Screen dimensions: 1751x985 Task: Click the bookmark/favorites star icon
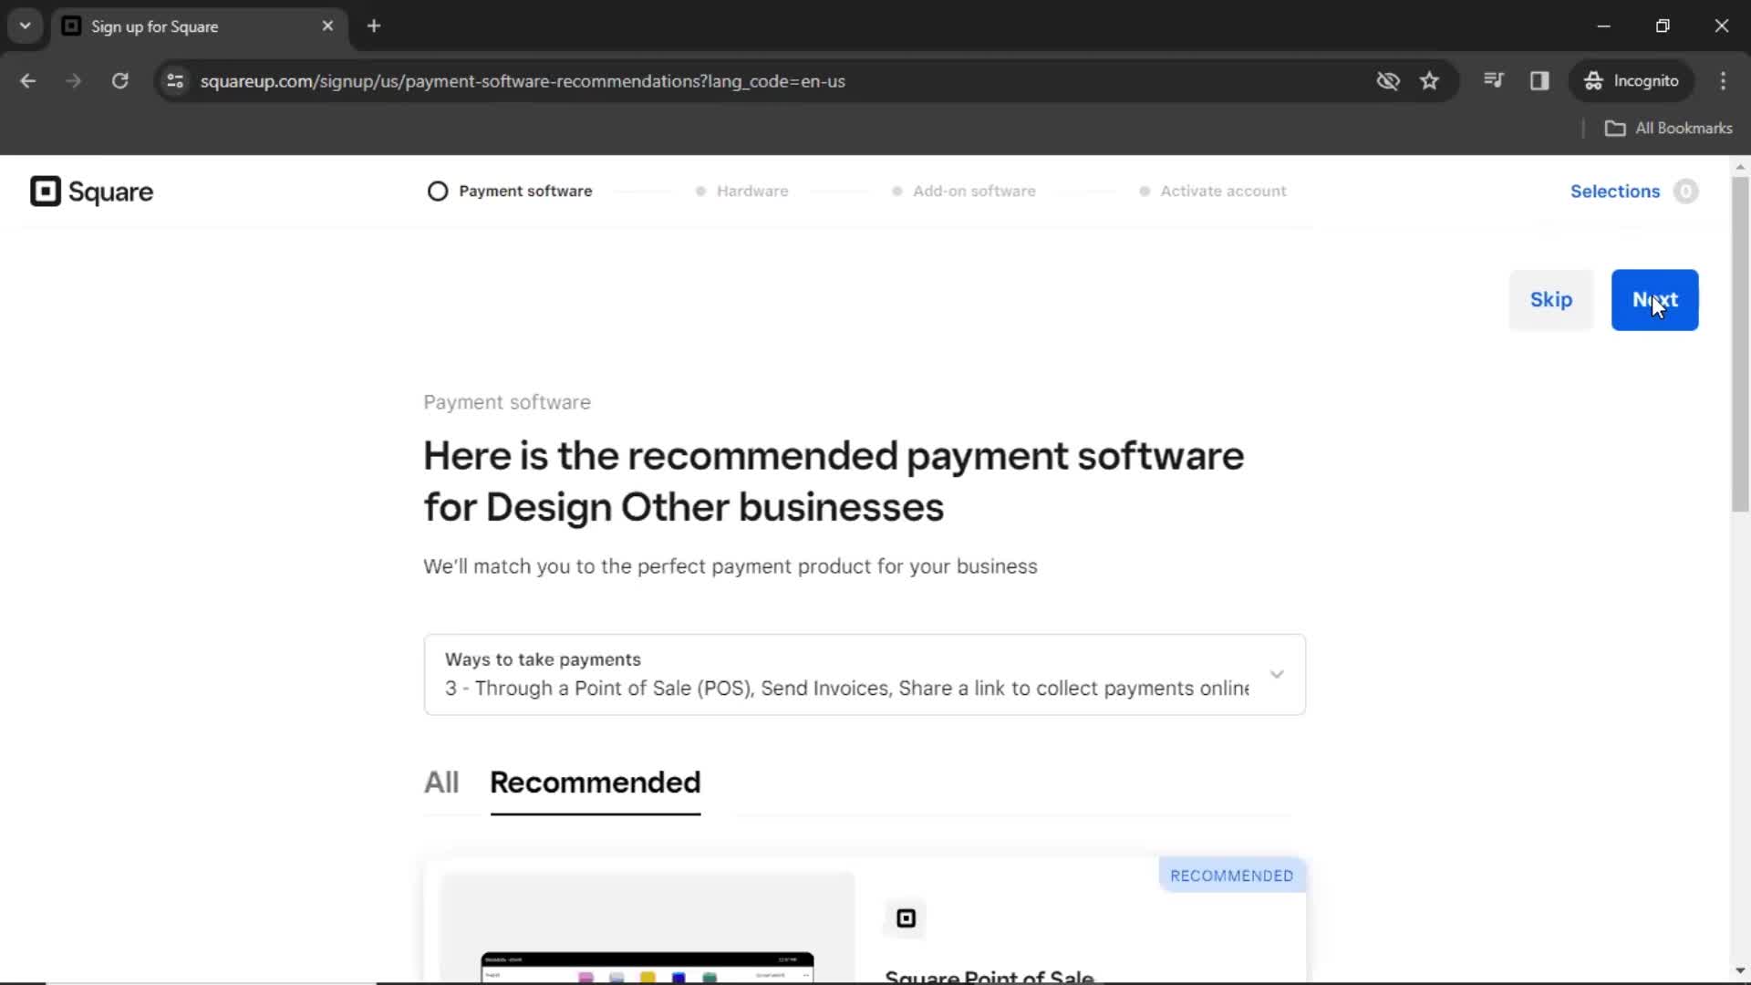1429,80
